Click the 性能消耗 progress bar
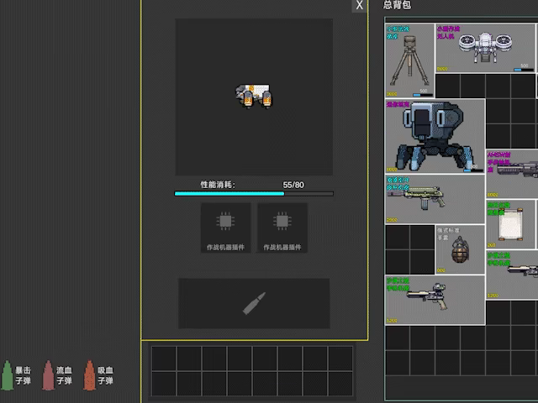 tap(254, 194)
